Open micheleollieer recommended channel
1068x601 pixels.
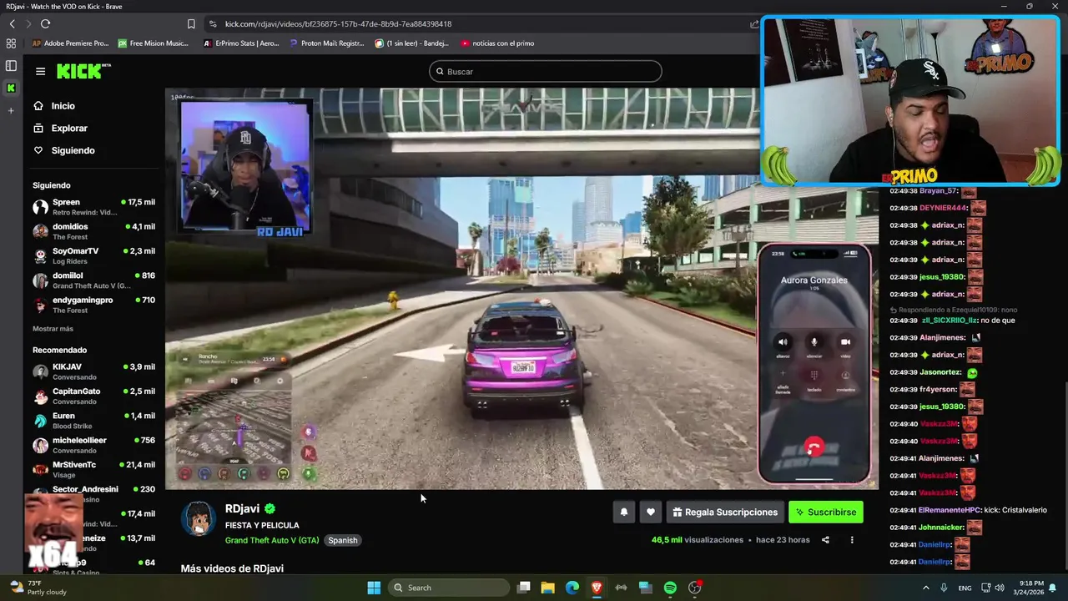93,445
